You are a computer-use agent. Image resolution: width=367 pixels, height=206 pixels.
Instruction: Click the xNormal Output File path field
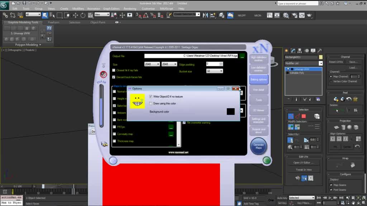coord(191,56)
